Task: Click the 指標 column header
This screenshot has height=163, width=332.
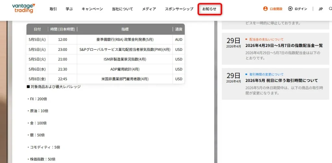Action: tap(125, 29)
